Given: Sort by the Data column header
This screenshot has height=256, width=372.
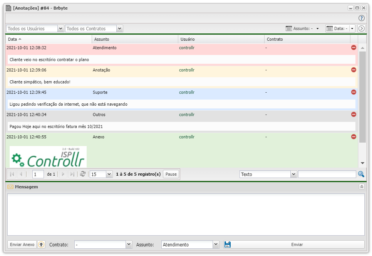Looking at the screenshot, I should [x=13, y=39].
